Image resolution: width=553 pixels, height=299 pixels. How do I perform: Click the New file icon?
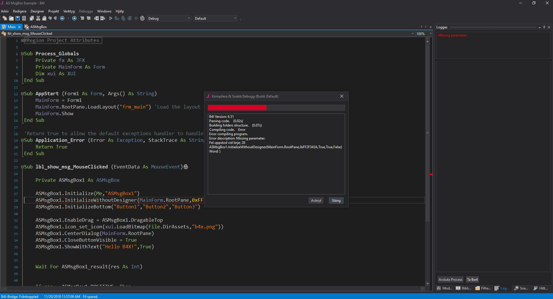click(x=5, y=19)
